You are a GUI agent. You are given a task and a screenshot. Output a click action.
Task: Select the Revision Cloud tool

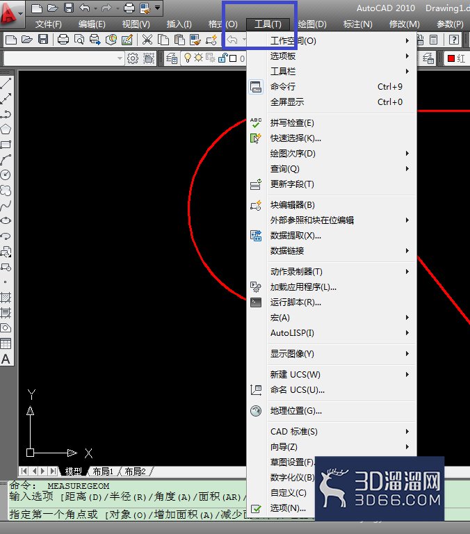point(6,190)
